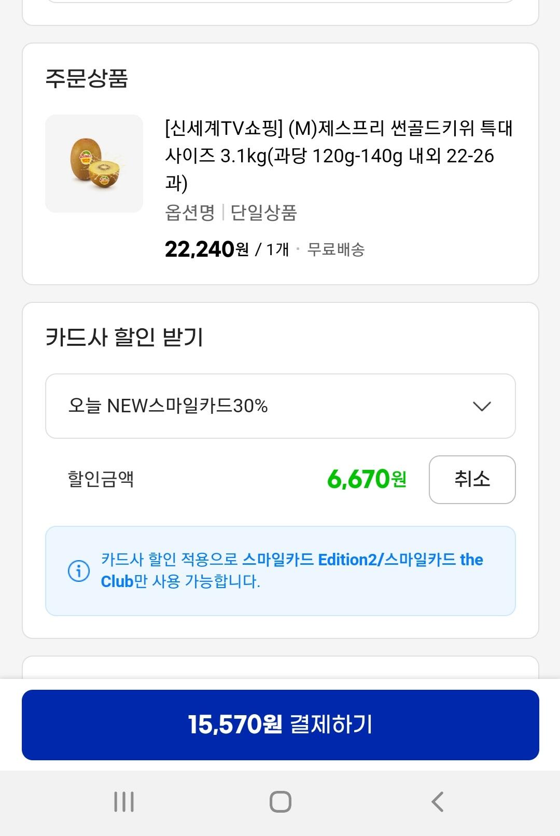The width and height of the screenshot is (560, 836).
Task: Expand the card discount chevron arrow
Action: click(x=482, y=406)
